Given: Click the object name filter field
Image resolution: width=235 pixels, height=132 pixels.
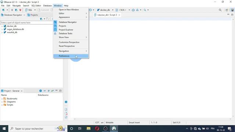Looking at the screenshot, I should click(x=26, y=23).
